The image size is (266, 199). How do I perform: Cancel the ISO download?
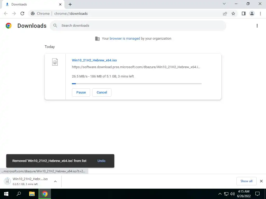coord(102,93)
